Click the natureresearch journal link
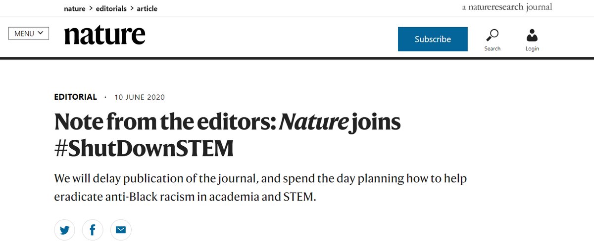 (x=506, y=7)
